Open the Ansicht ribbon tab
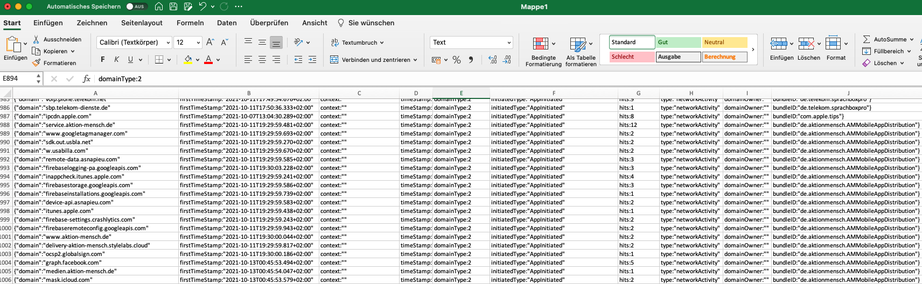 (x=315, y=23)
